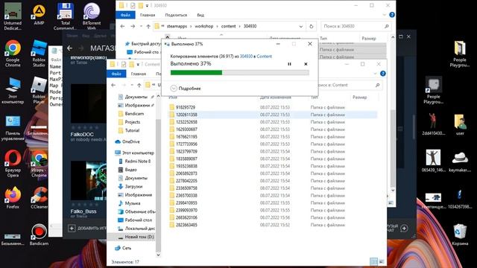The width and height of the screenshot is (477, 268).
Task: Open Файл tab in the 304930 window
Action: point(125,15)
